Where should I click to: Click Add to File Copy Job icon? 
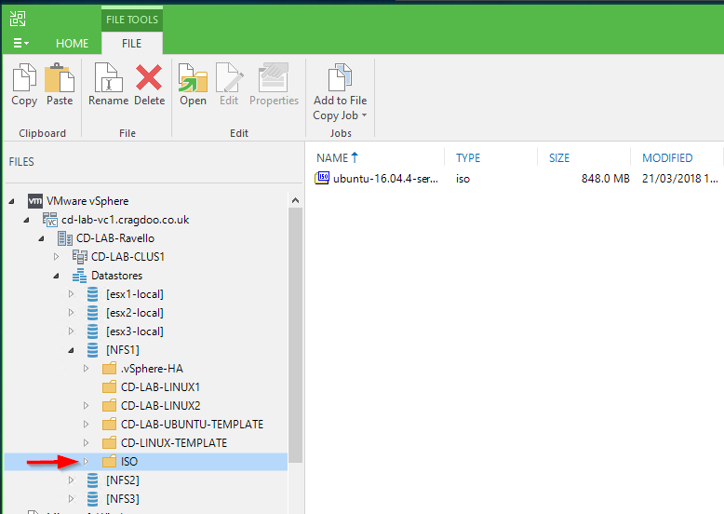pyautogui.click(x=340, y=77)
